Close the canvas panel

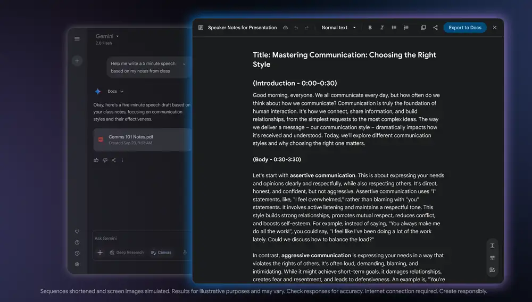click(x=495, y=28)
